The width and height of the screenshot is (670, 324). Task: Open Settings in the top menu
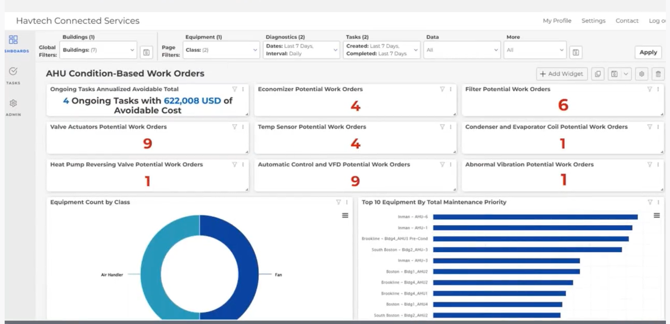click(593, 20)
